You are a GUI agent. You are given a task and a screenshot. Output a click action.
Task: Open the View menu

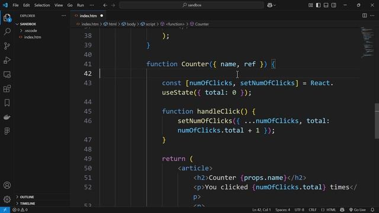tap(59, 5)
